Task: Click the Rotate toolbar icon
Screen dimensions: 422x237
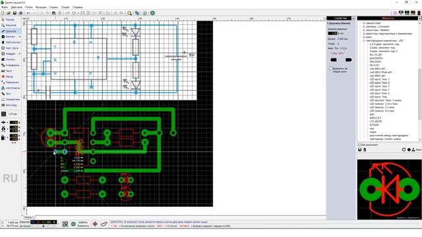Action: pyautogui.click(x=74, y=13)
